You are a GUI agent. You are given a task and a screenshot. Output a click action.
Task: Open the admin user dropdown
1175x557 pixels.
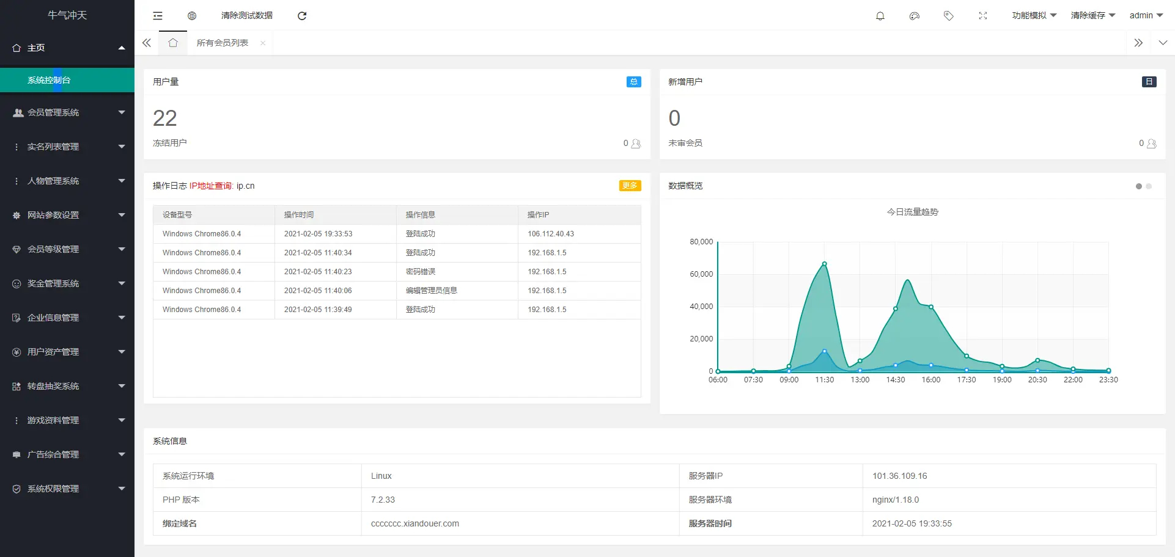pyautogui.click(x=1146, y=16)
